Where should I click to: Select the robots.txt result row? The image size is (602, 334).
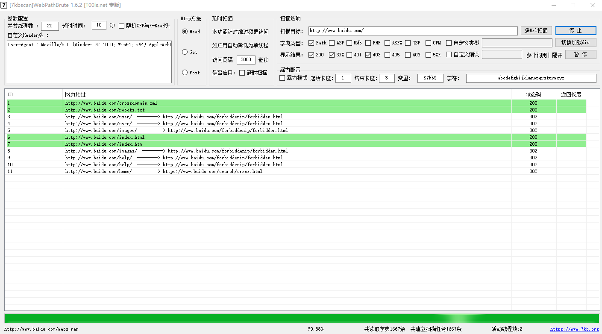pos(296,110)
